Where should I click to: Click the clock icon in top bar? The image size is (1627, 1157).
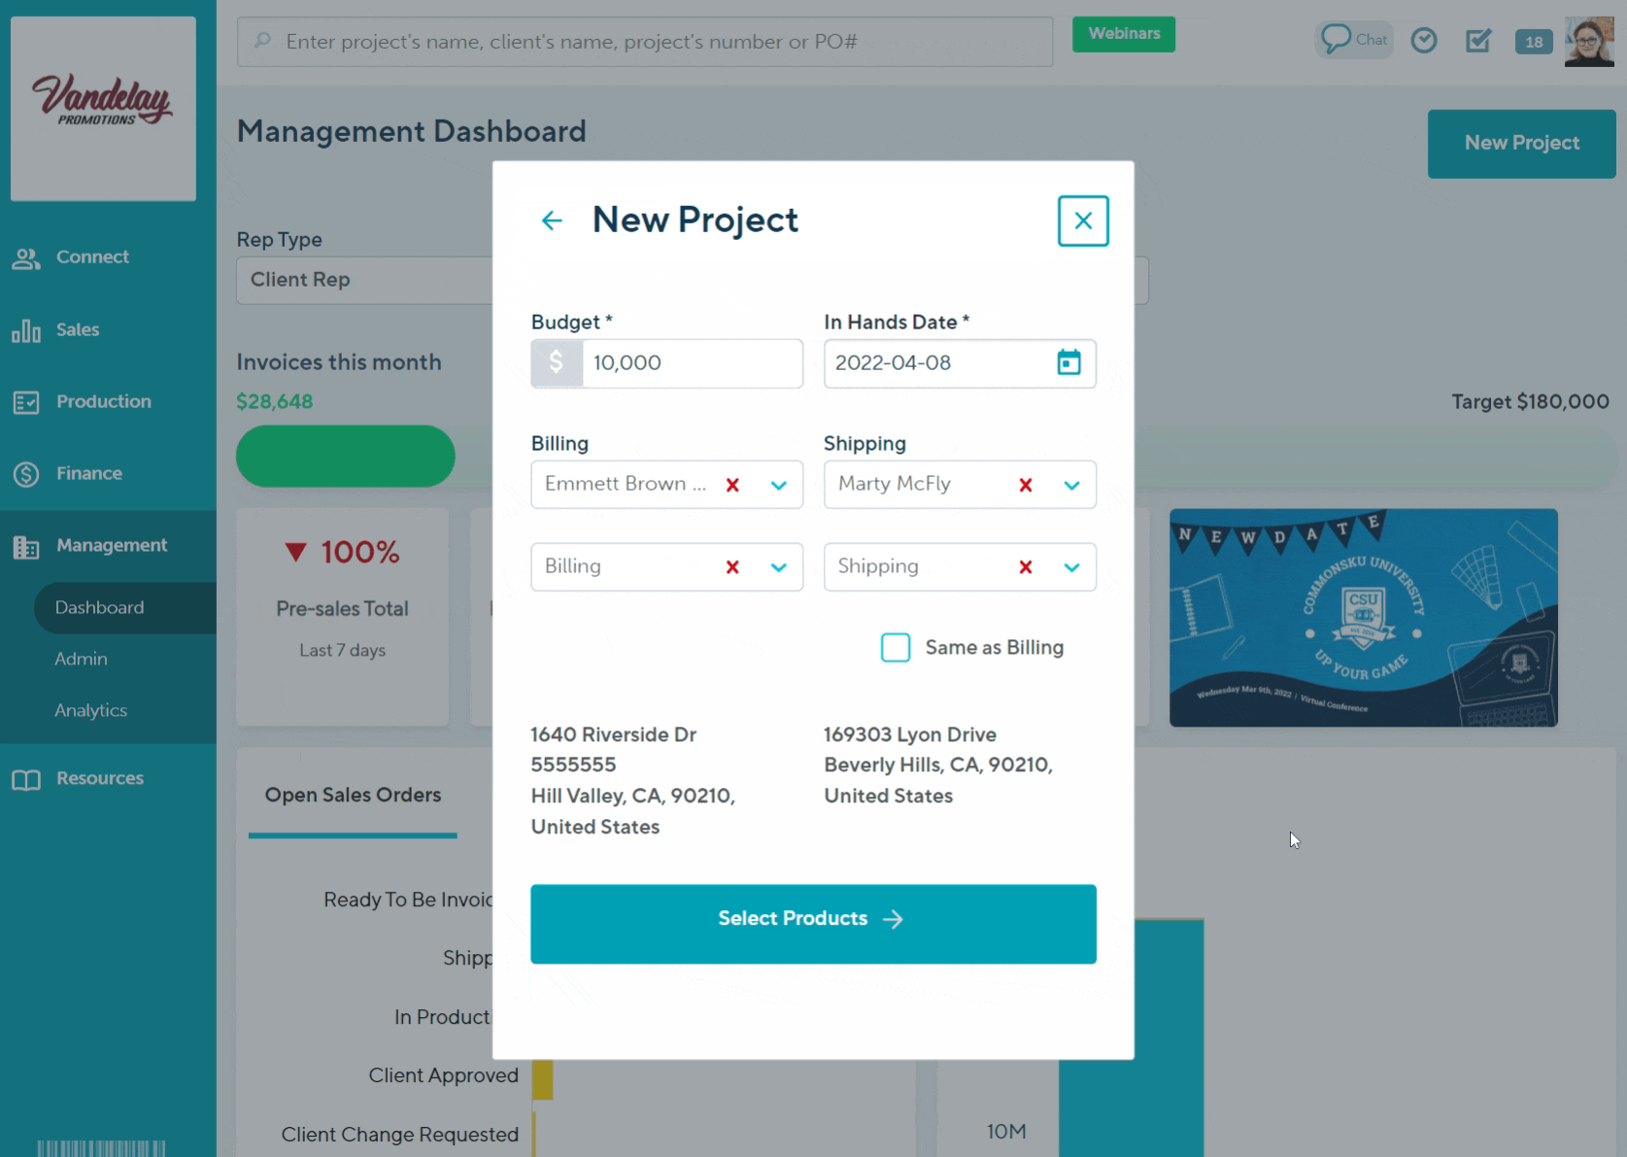coord(1423,41)
